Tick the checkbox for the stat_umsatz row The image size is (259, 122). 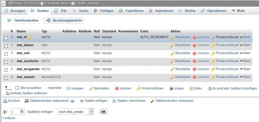pos(6,78)
